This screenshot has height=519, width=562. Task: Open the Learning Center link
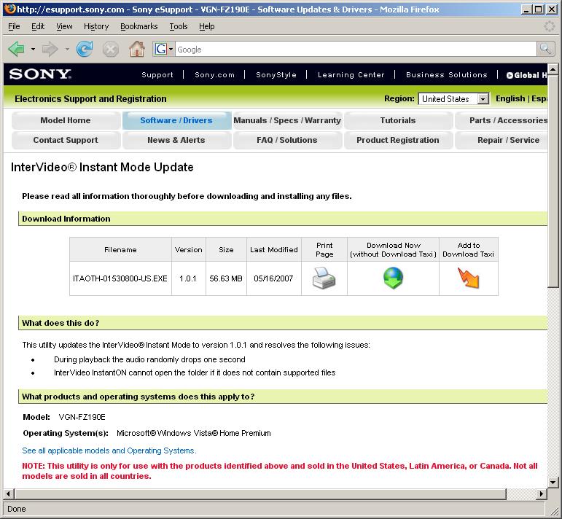[x=351, y=75]
